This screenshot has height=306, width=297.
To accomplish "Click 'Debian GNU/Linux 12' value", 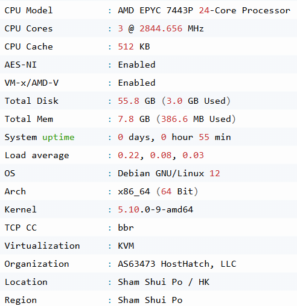I will (169, 173).
